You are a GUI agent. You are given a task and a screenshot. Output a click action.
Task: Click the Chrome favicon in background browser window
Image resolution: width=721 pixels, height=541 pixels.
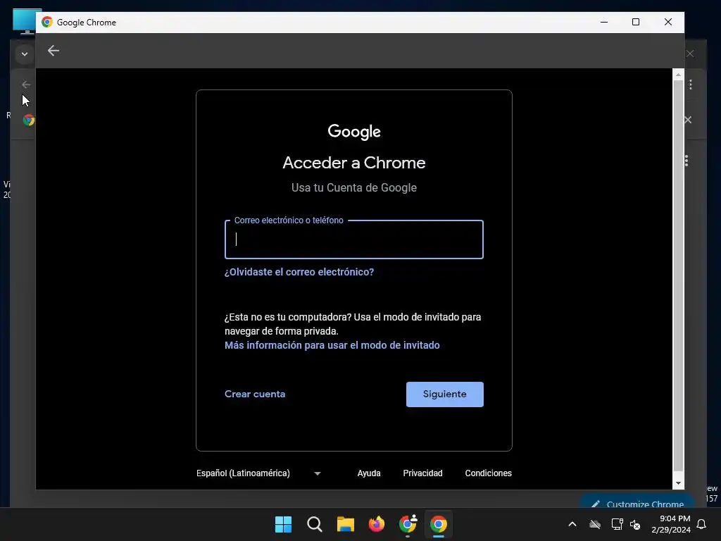coord(28,120)
